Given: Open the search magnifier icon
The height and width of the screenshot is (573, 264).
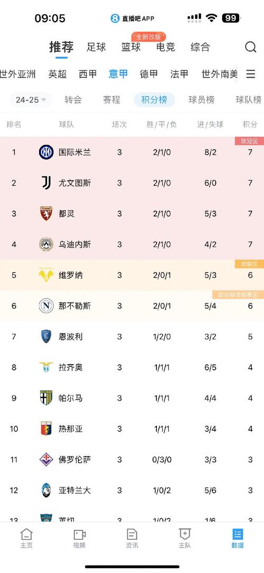Looking at the screenshot, I should [x=250, y=47].
